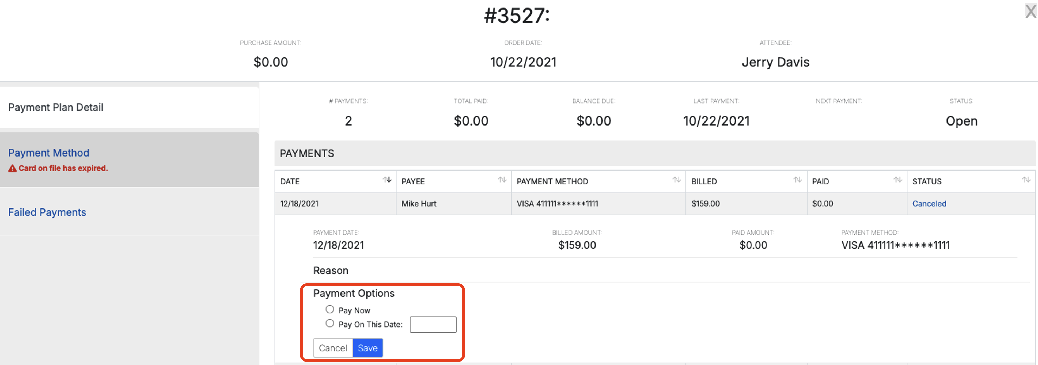Click the BILLED column sort arrows

797,180
